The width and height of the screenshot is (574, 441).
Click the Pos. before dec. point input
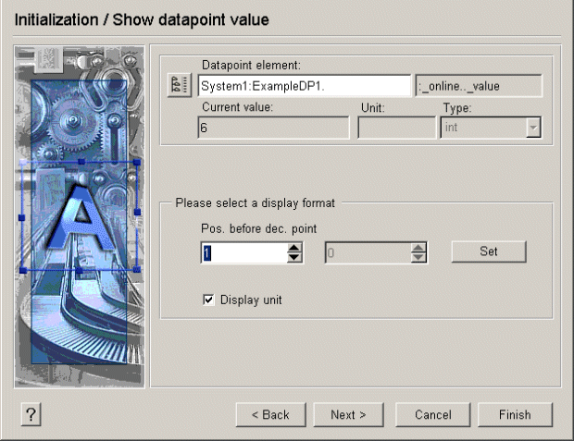[243, 251]
